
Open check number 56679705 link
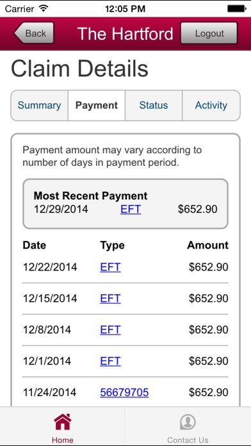(124, 393)
